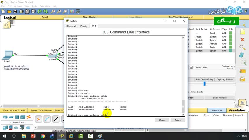249x140 pixels.
Task: Click the Copy icon in main toolbar
Action: click(x=27, y=12)
